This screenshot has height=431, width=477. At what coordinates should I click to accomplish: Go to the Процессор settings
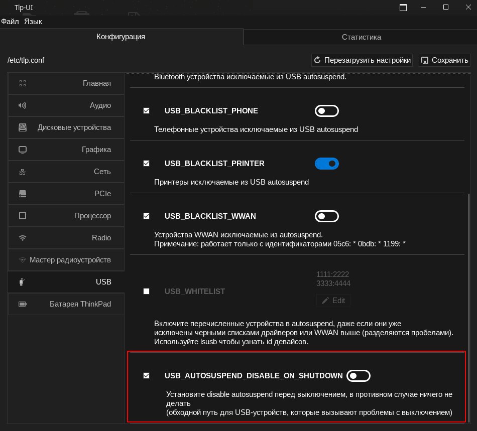pos(66,216)
